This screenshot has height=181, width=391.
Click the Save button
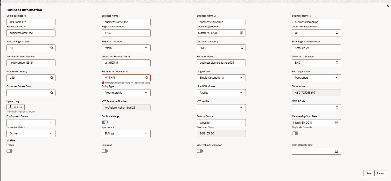pos(369,173)
